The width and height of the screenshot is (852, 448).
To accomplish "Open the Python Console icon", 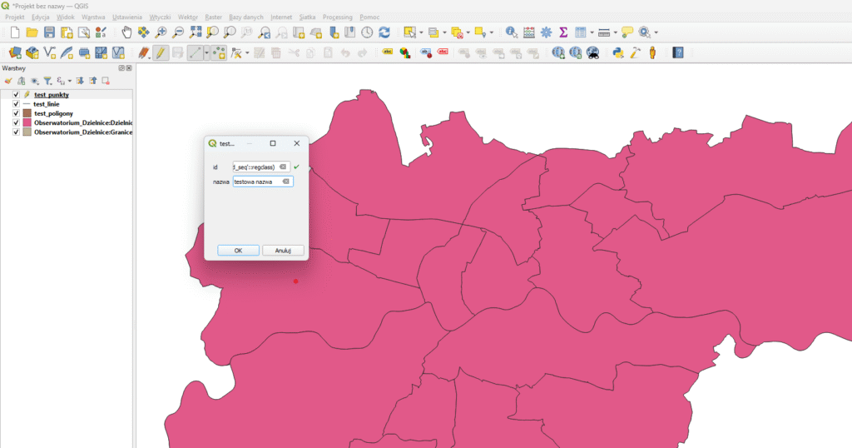I will pos(618,52).
